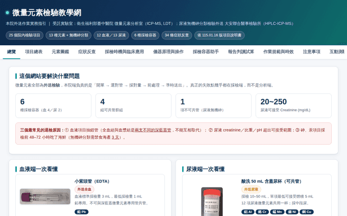Screen dimensions: 347x216
Task: Click the 20~250 Creatinine stat card
Action: point(294,106)
